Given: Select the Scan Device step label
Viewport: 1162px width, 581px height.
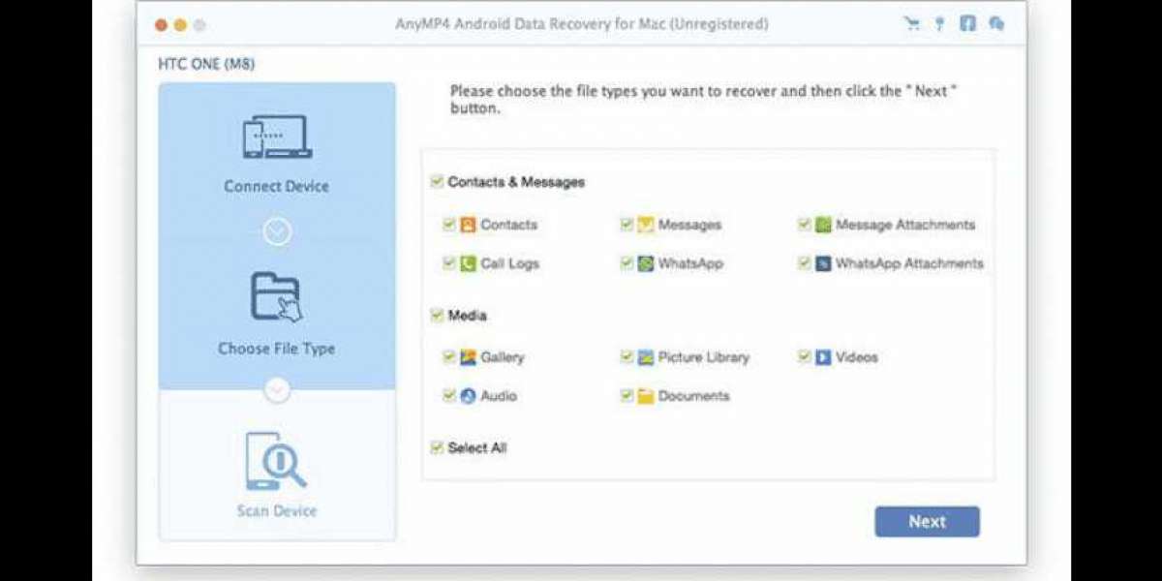Looking at the screenshot, I should click(277, 510).
